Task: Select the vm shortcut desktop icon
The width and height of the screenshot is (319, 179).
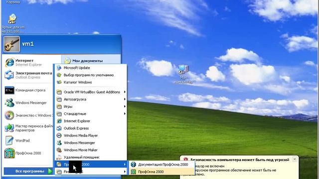Action: click(x=12, y=23)
